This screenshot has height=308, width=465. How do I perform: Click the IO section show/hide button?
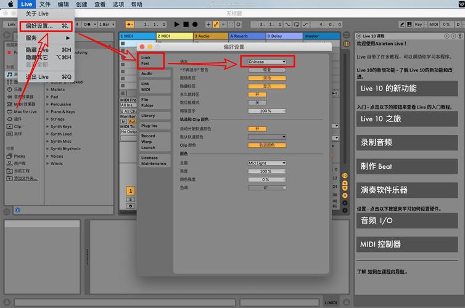[x=345, y=176]
